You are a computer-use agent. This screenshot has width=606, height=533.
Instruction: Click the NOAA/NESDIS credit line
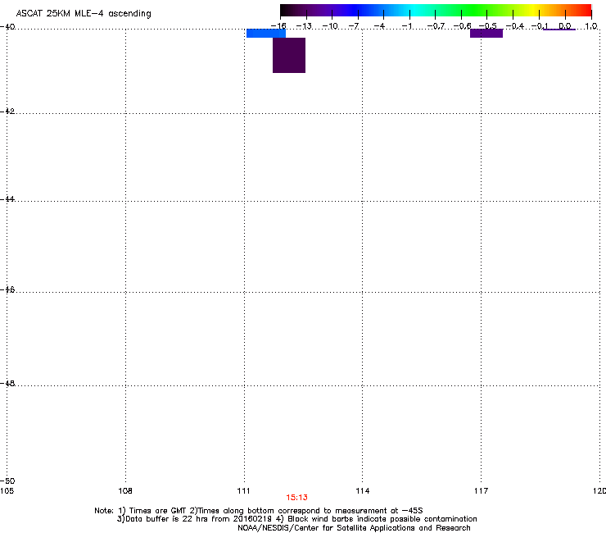pos(354,527)
